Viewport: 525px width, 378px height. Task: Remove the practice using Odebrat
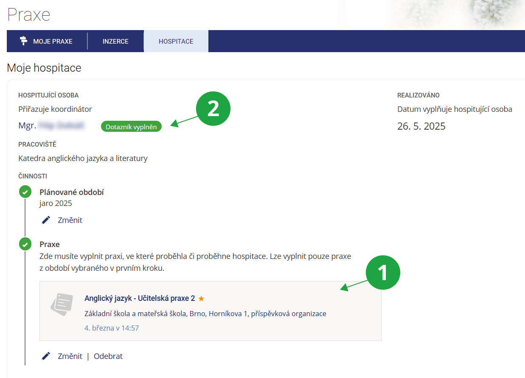tap(108, 356)
